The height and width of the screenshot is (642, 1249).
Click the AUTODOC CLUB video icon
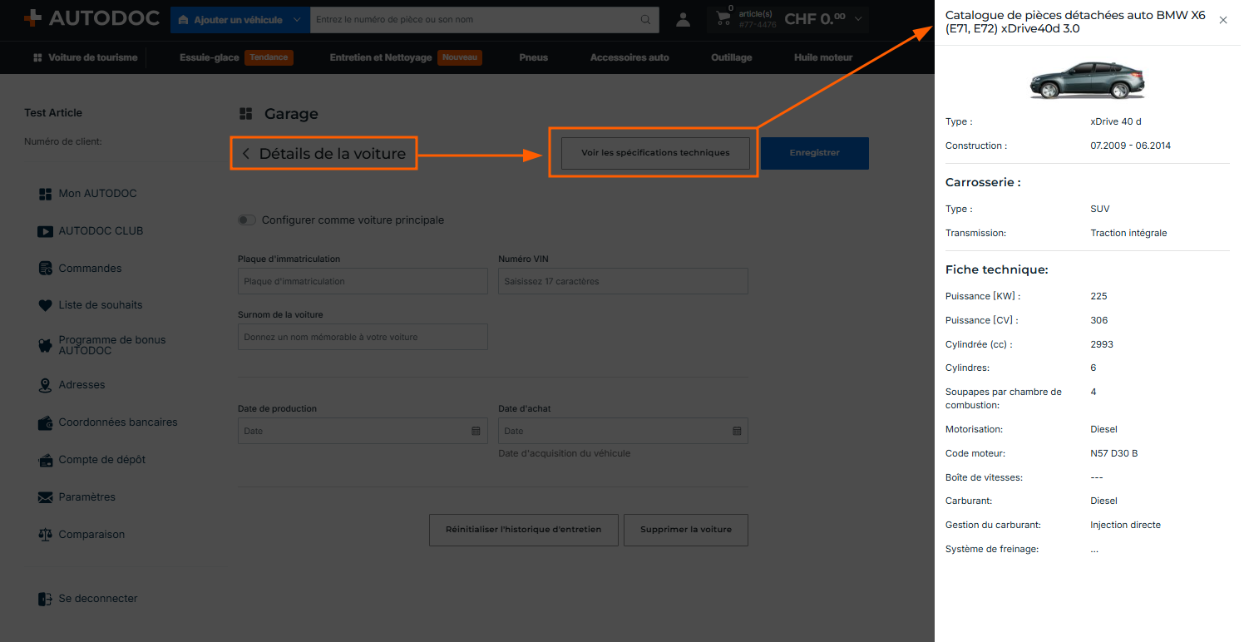(x=46, y=231)
